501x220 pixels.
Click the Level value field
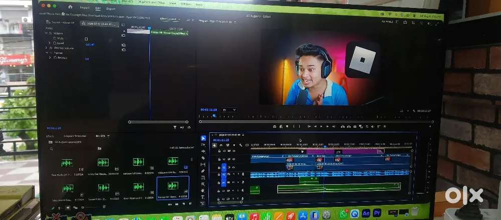pos(90,45)
